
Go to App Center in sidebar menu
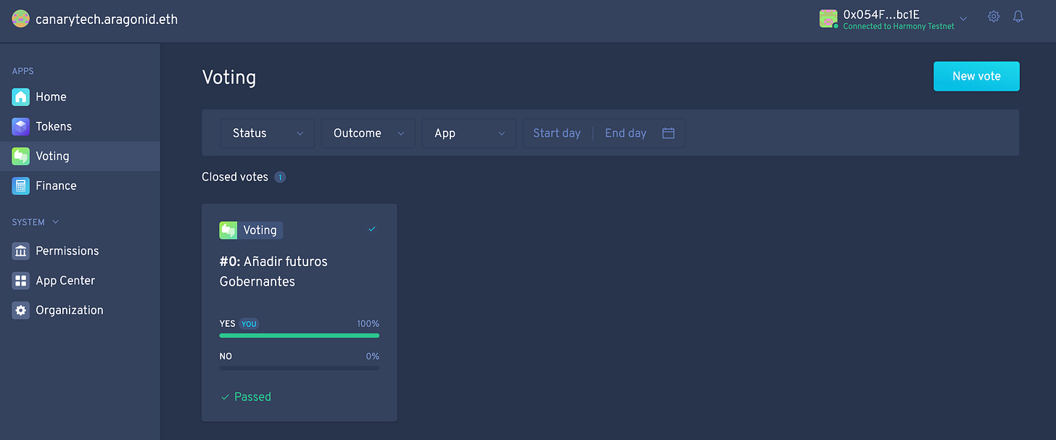pyautogui.click(x=80, y=281)
